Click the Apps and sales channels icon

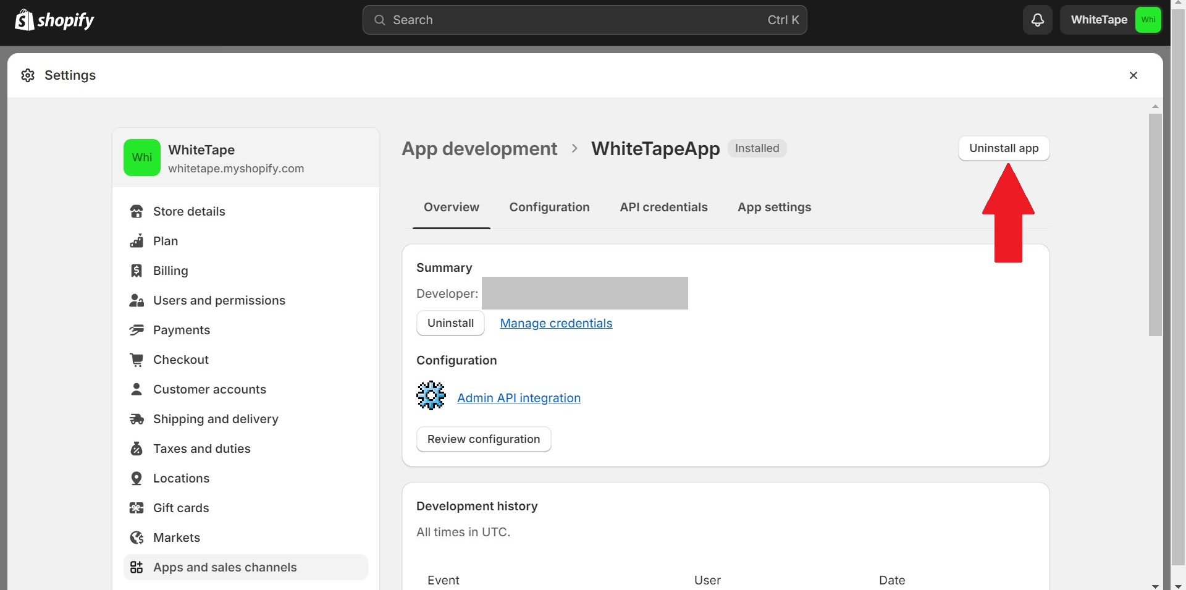pos(137,567)
